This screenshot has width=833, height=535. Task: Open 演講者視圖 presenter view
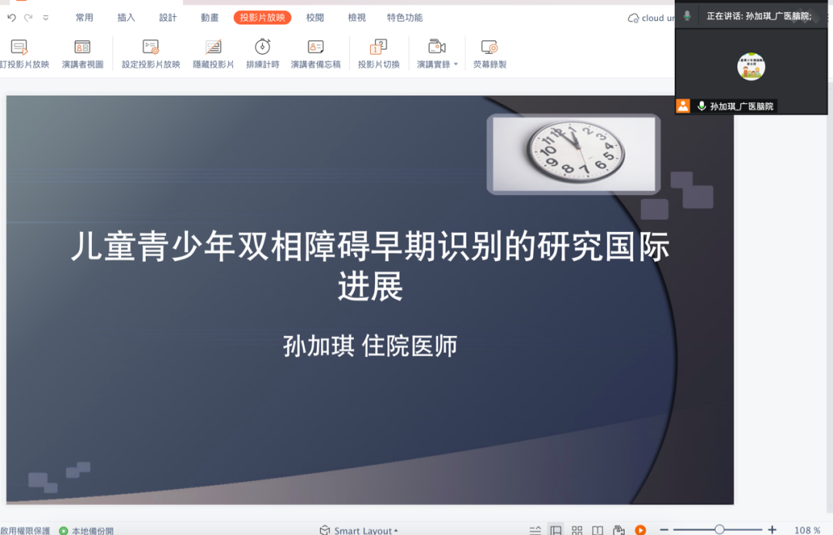pyautogui.click(x=83, y=54)
